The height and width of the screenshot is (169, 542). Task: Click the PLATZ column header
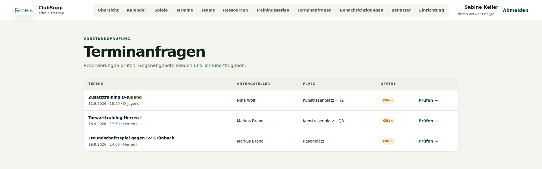coord(309,84)
